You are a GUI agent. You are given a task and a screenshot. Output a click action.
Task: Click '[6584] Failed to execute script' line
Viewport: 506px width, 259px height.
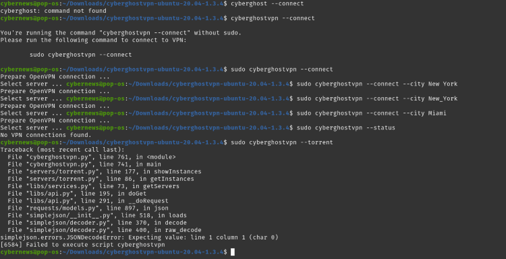(x=82, y=245)
